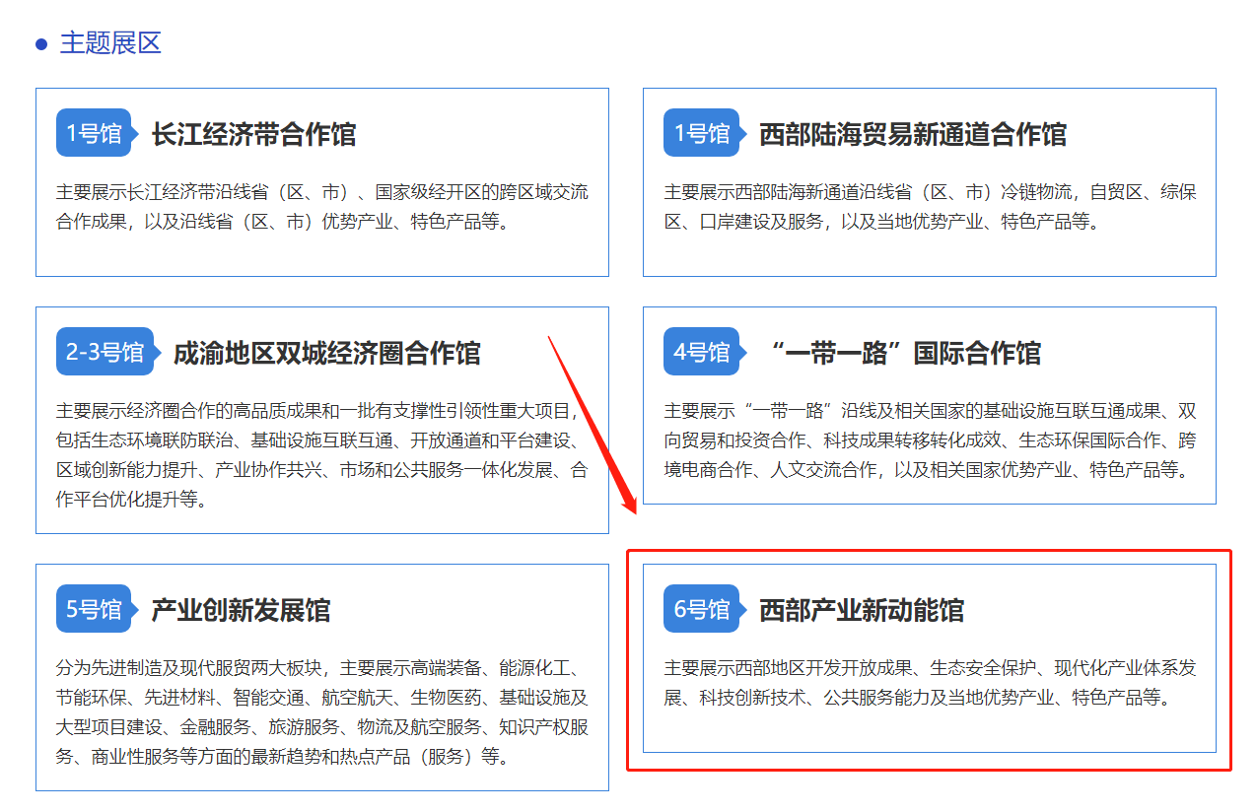Click the 主题展区 section heading

point(110,43)
